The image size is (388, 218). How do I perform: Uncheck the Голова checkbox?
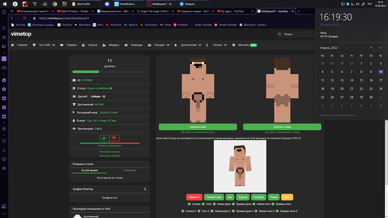(x=189, y=204)
